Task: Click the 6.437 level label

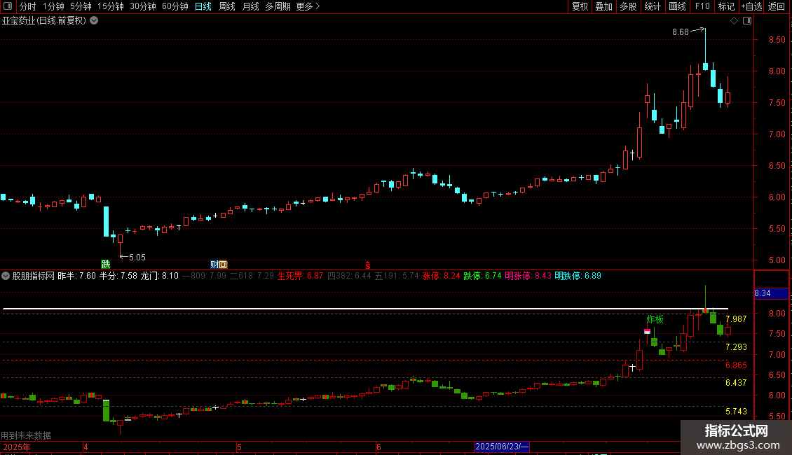Action: point(736,383)
